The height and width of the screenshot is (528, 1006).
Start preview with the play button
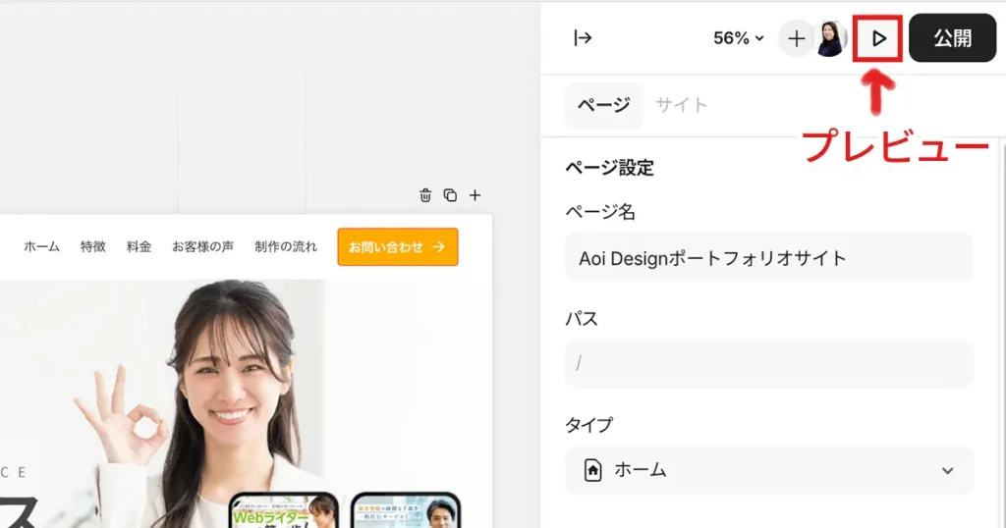pyautogui.click(x=877, y=38)
